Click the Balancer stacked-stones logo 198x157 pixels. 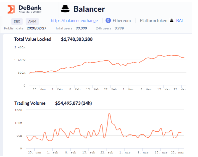(x=65, y=9)
